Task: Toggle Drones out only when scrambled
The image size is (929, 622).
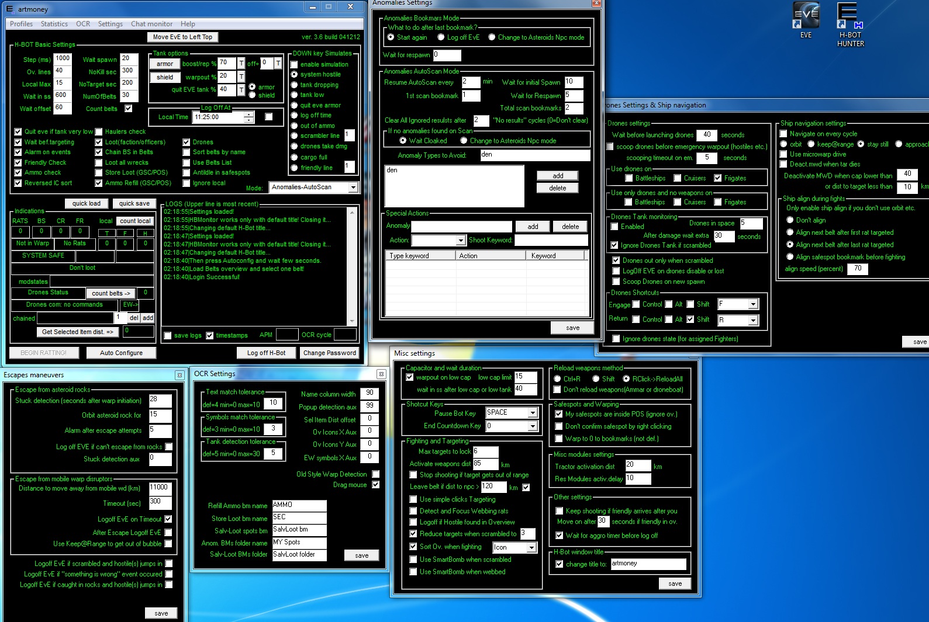Action: pyautogui.click(x=616, y=260)
